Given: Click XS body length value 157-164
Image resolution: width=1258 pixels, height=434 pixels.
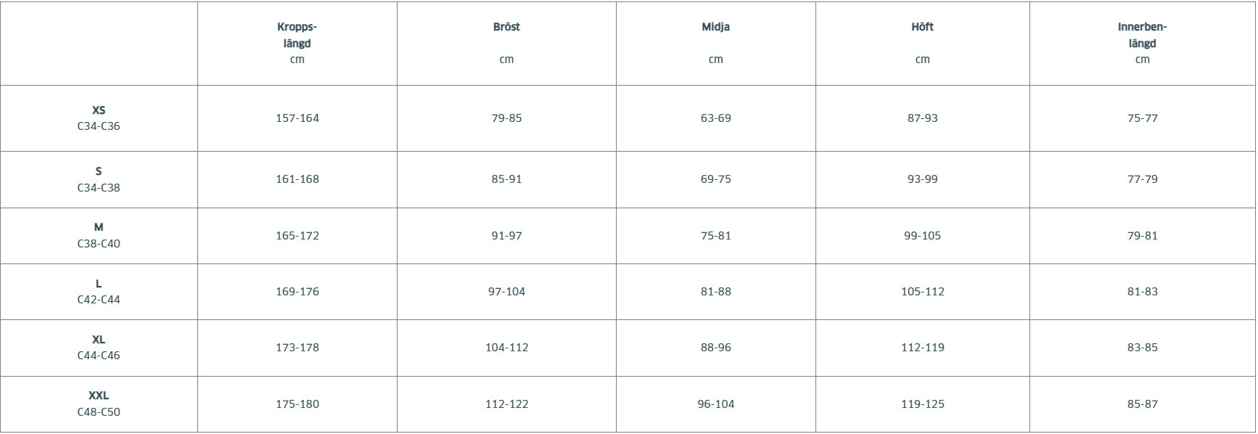Looking at the screenshot, I should click(x=297, y=118).
